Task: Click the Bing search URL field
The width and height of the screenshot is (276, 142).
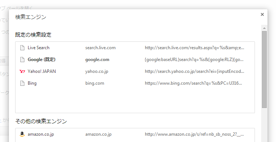Action: pyautogui.click(x=194, y=83)
